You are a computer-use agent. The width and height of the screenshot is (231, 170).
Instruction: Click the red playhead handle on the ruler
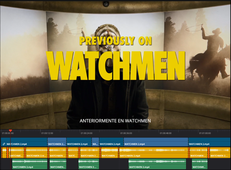10,130
